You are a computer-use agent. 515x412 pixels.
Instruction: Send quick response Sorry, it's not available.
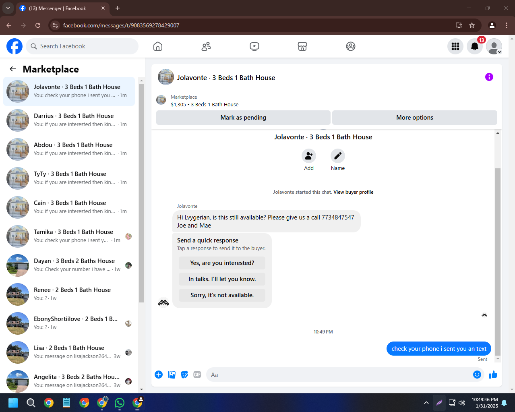(x=222, y=295)
